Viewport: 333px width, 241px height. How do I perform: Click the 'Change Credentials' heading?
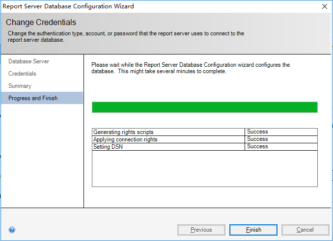click(41, 22)
